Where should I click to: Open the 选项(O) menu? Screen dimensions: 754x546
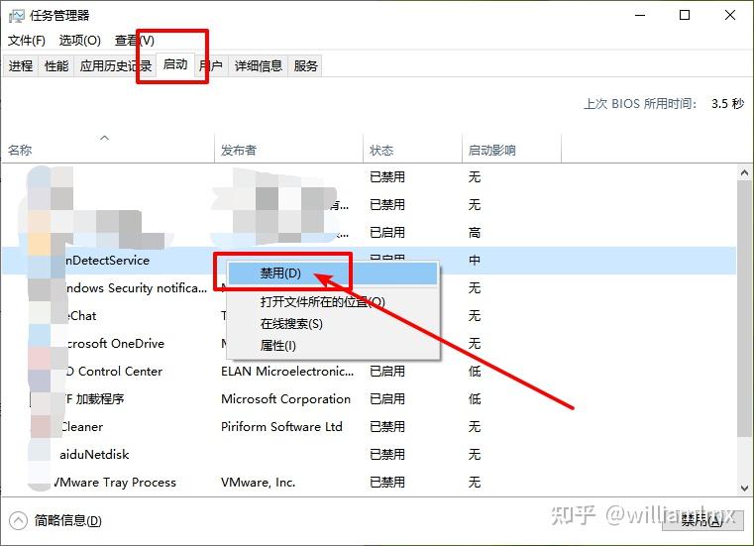(x=80, y=41)
